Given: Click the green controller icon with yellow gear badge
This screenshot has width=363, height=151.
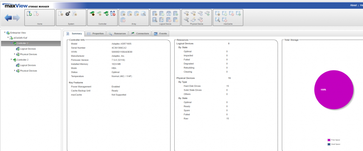Looking at the screenshot, I should tap(92, 14).
